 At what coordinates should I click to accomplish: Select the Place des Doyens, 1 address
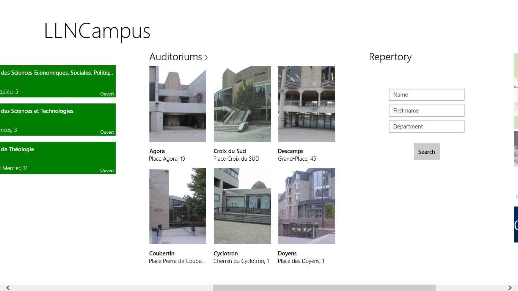pos(301,261)
